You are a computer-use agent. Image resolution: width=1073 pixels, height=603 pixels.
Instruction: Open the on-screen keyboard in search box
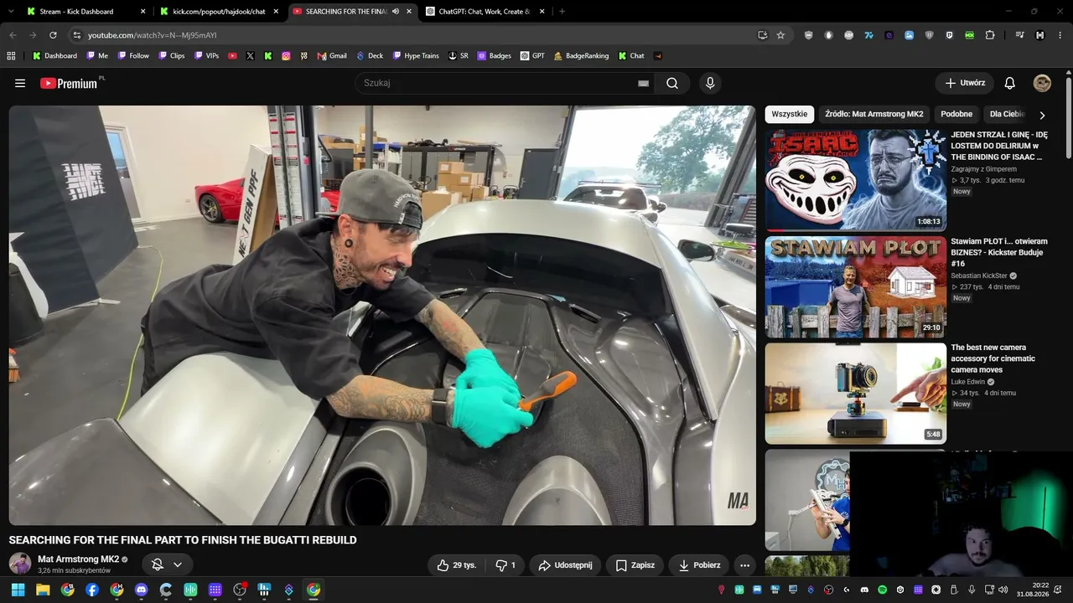[643, 83]
